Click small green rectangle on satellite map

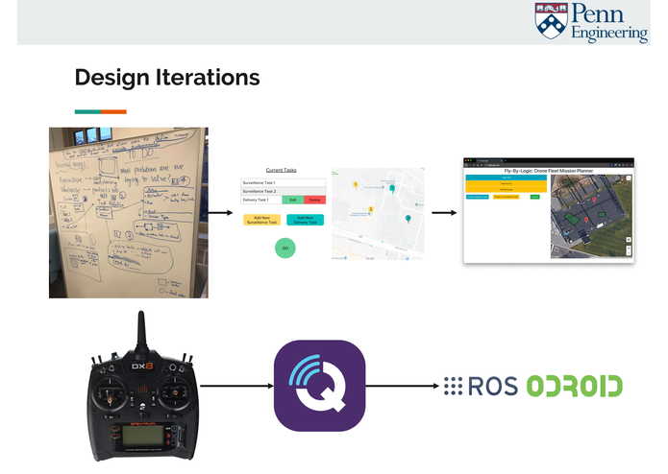(601, 214)
